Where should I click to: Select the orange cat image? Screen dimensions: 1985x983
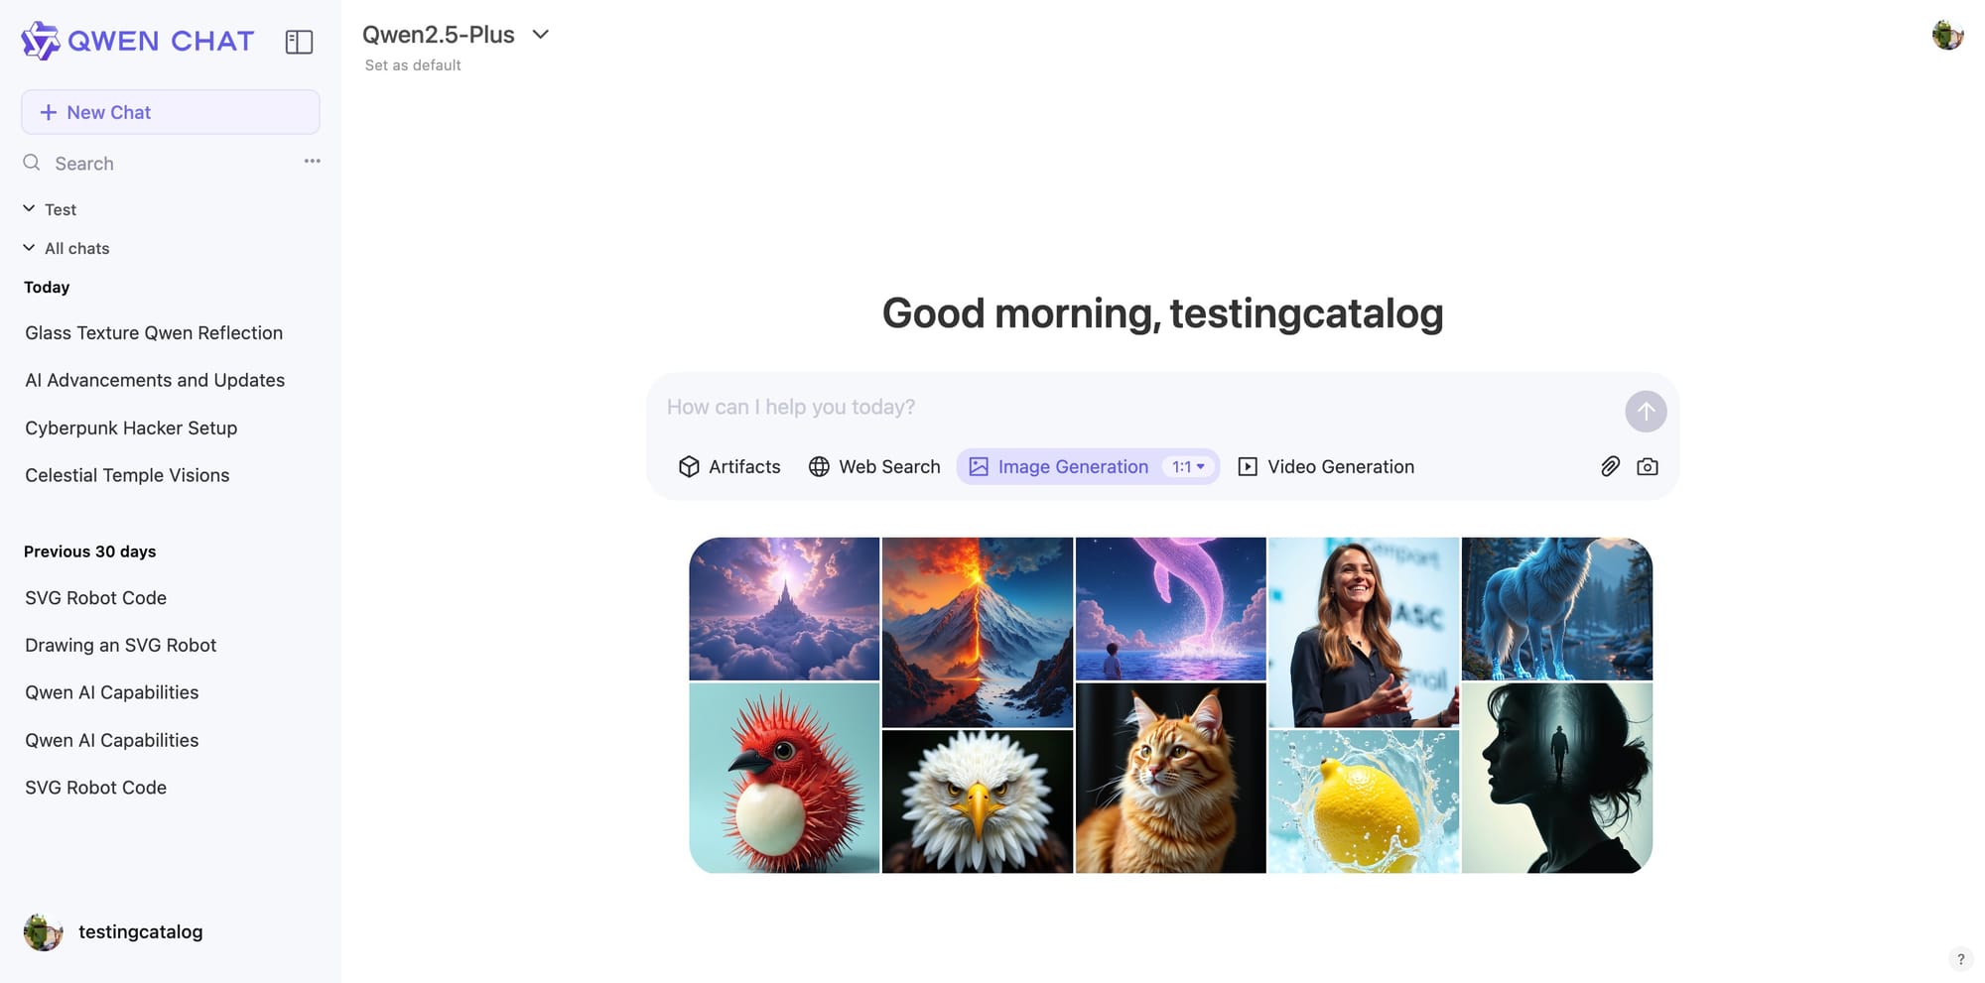(1171, 778)
